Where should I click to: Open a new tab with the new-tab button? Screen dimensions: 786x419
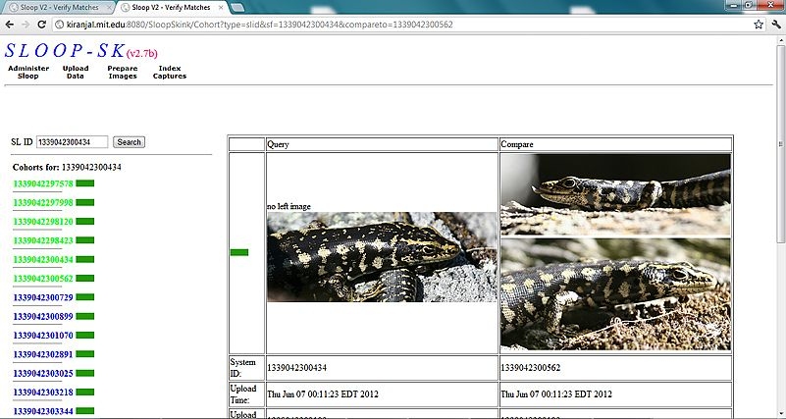238,8
